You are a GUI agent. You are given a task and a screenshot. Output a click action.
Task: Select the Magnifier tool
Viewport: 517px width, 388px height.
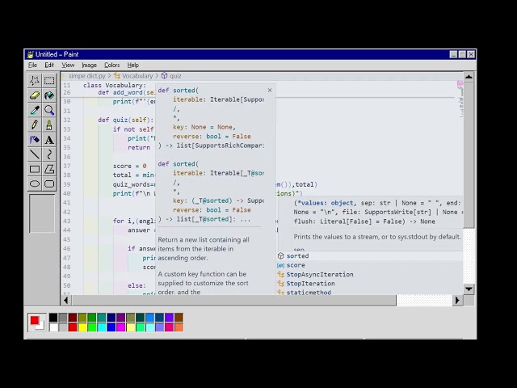pyautogui.click(x=49, y=110)
